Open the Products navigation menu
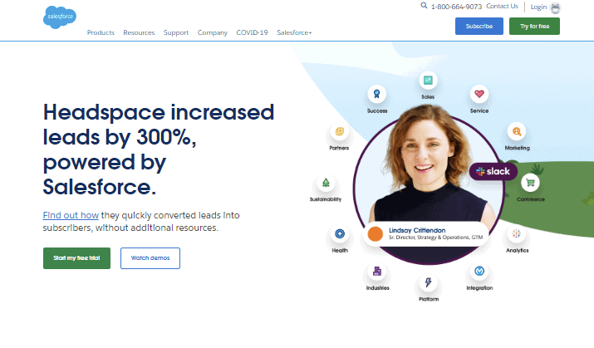594x348 pixels. 101,32
